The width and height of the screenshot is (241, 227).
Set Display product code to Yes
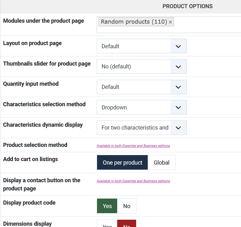(x=107, y=206)
